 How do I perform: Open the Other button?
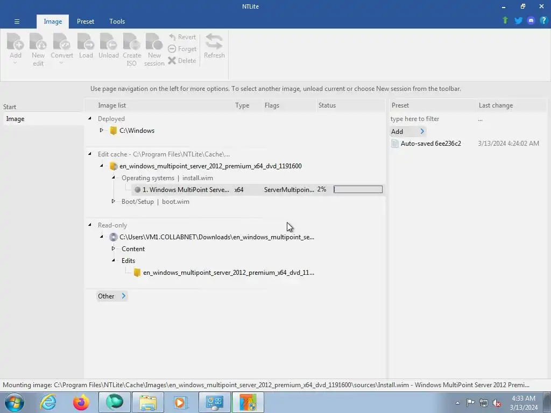[112, 296]
